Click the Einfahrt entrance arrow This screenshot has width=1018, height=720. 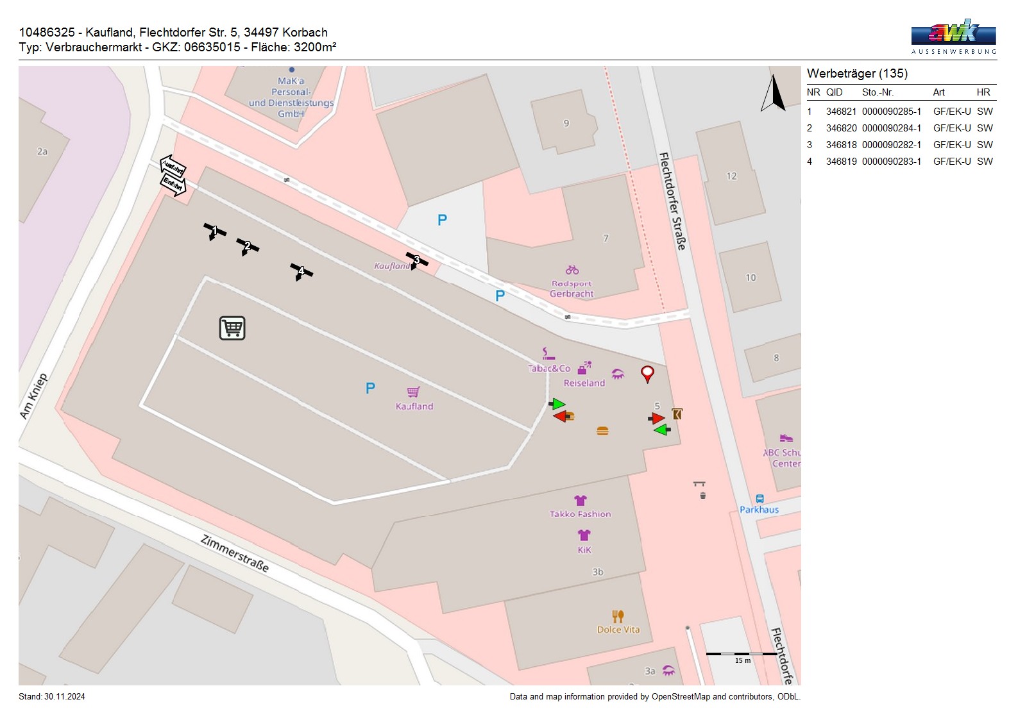click(173, 185)
